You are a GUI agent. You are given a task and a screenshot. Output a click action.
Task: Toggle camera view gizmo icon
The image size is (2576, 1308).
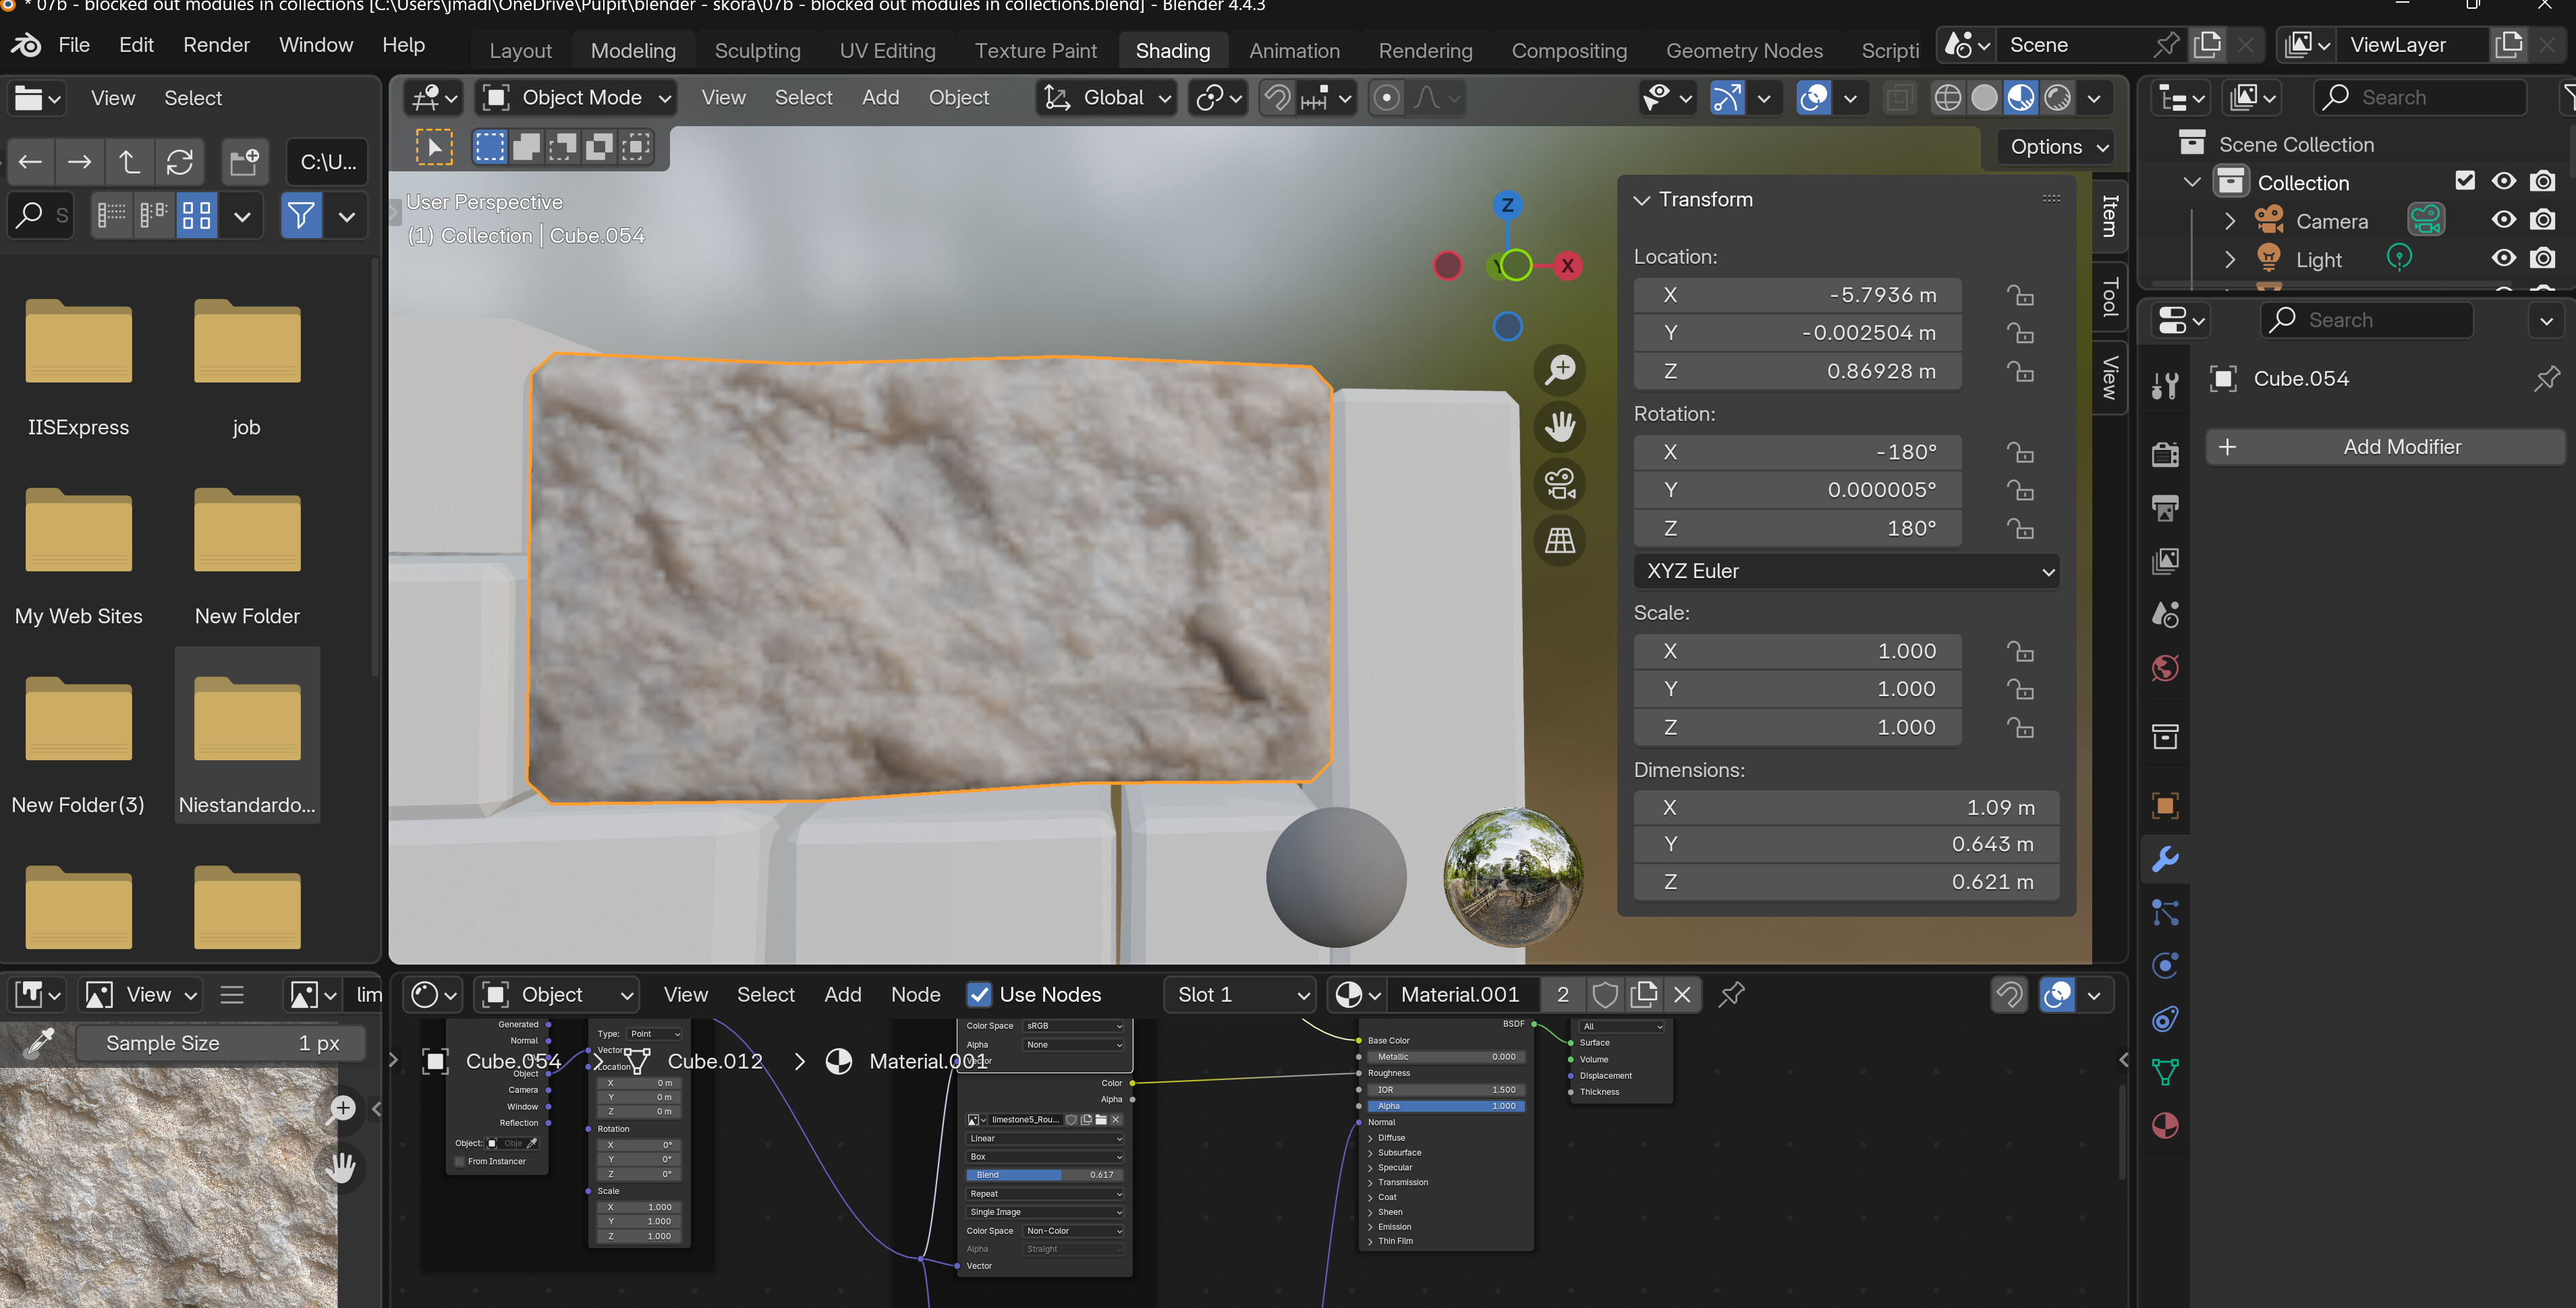tap(1560, 484)
